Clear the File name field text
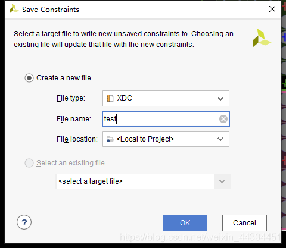The image size is (286, 248). coord(223,119)
